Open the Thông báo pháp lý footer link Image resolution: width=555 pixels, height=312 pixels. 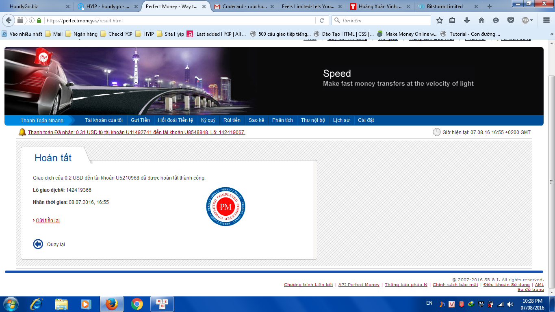click(406, 285)
